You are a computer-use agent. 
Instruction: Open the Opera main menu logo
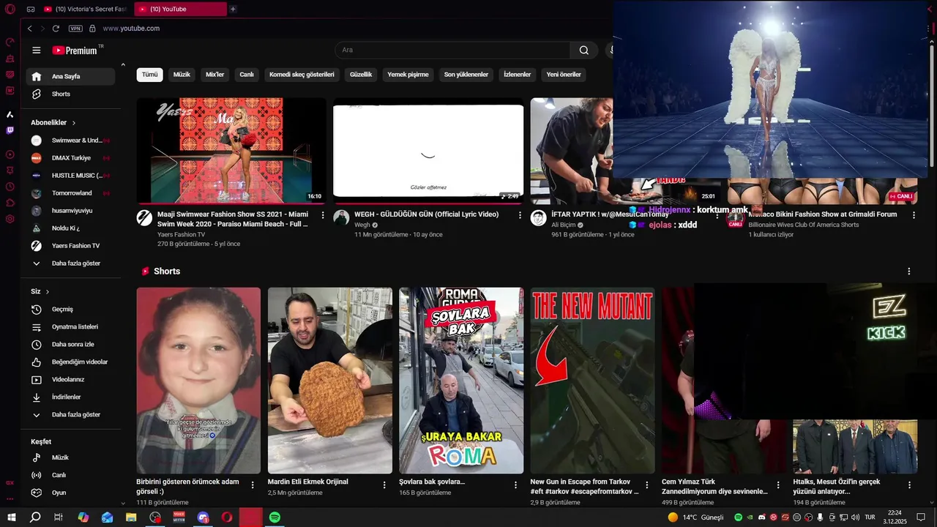[x=10, y=9]
